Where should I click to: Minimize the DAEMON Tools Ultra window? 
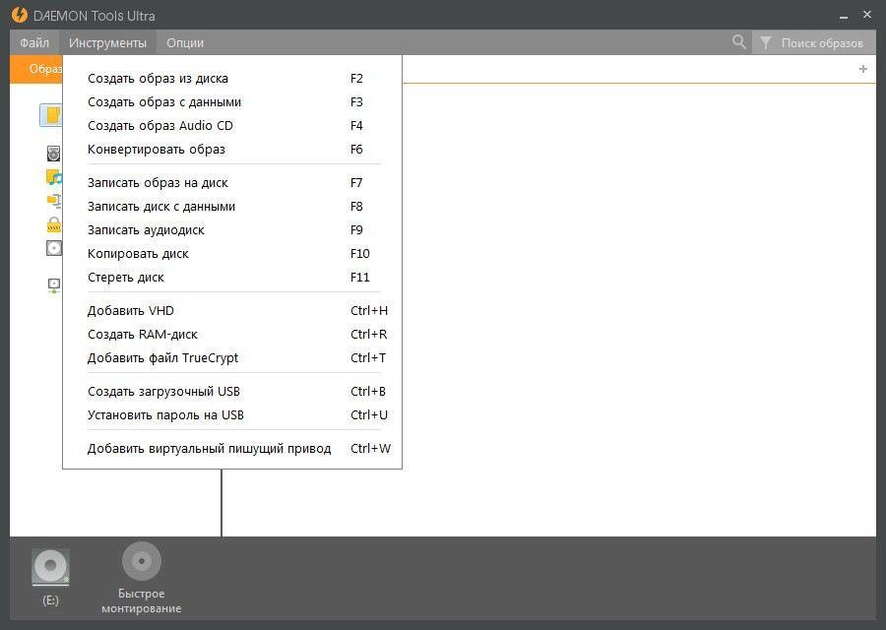click(844, 17)
